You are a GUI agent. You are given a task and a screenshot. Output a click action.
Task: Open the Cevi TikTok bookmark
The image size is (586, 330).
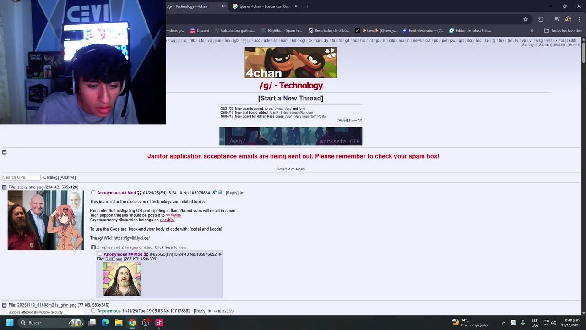(x=376, y=31)
